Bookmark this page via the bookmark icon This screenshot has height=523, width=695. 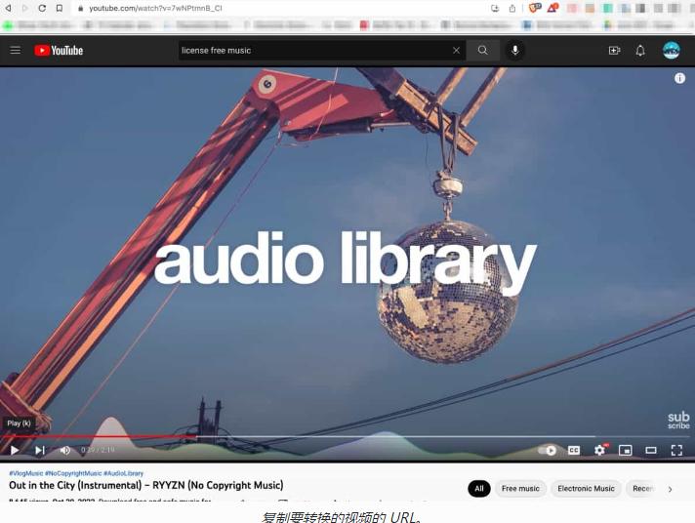coord(60,8)
